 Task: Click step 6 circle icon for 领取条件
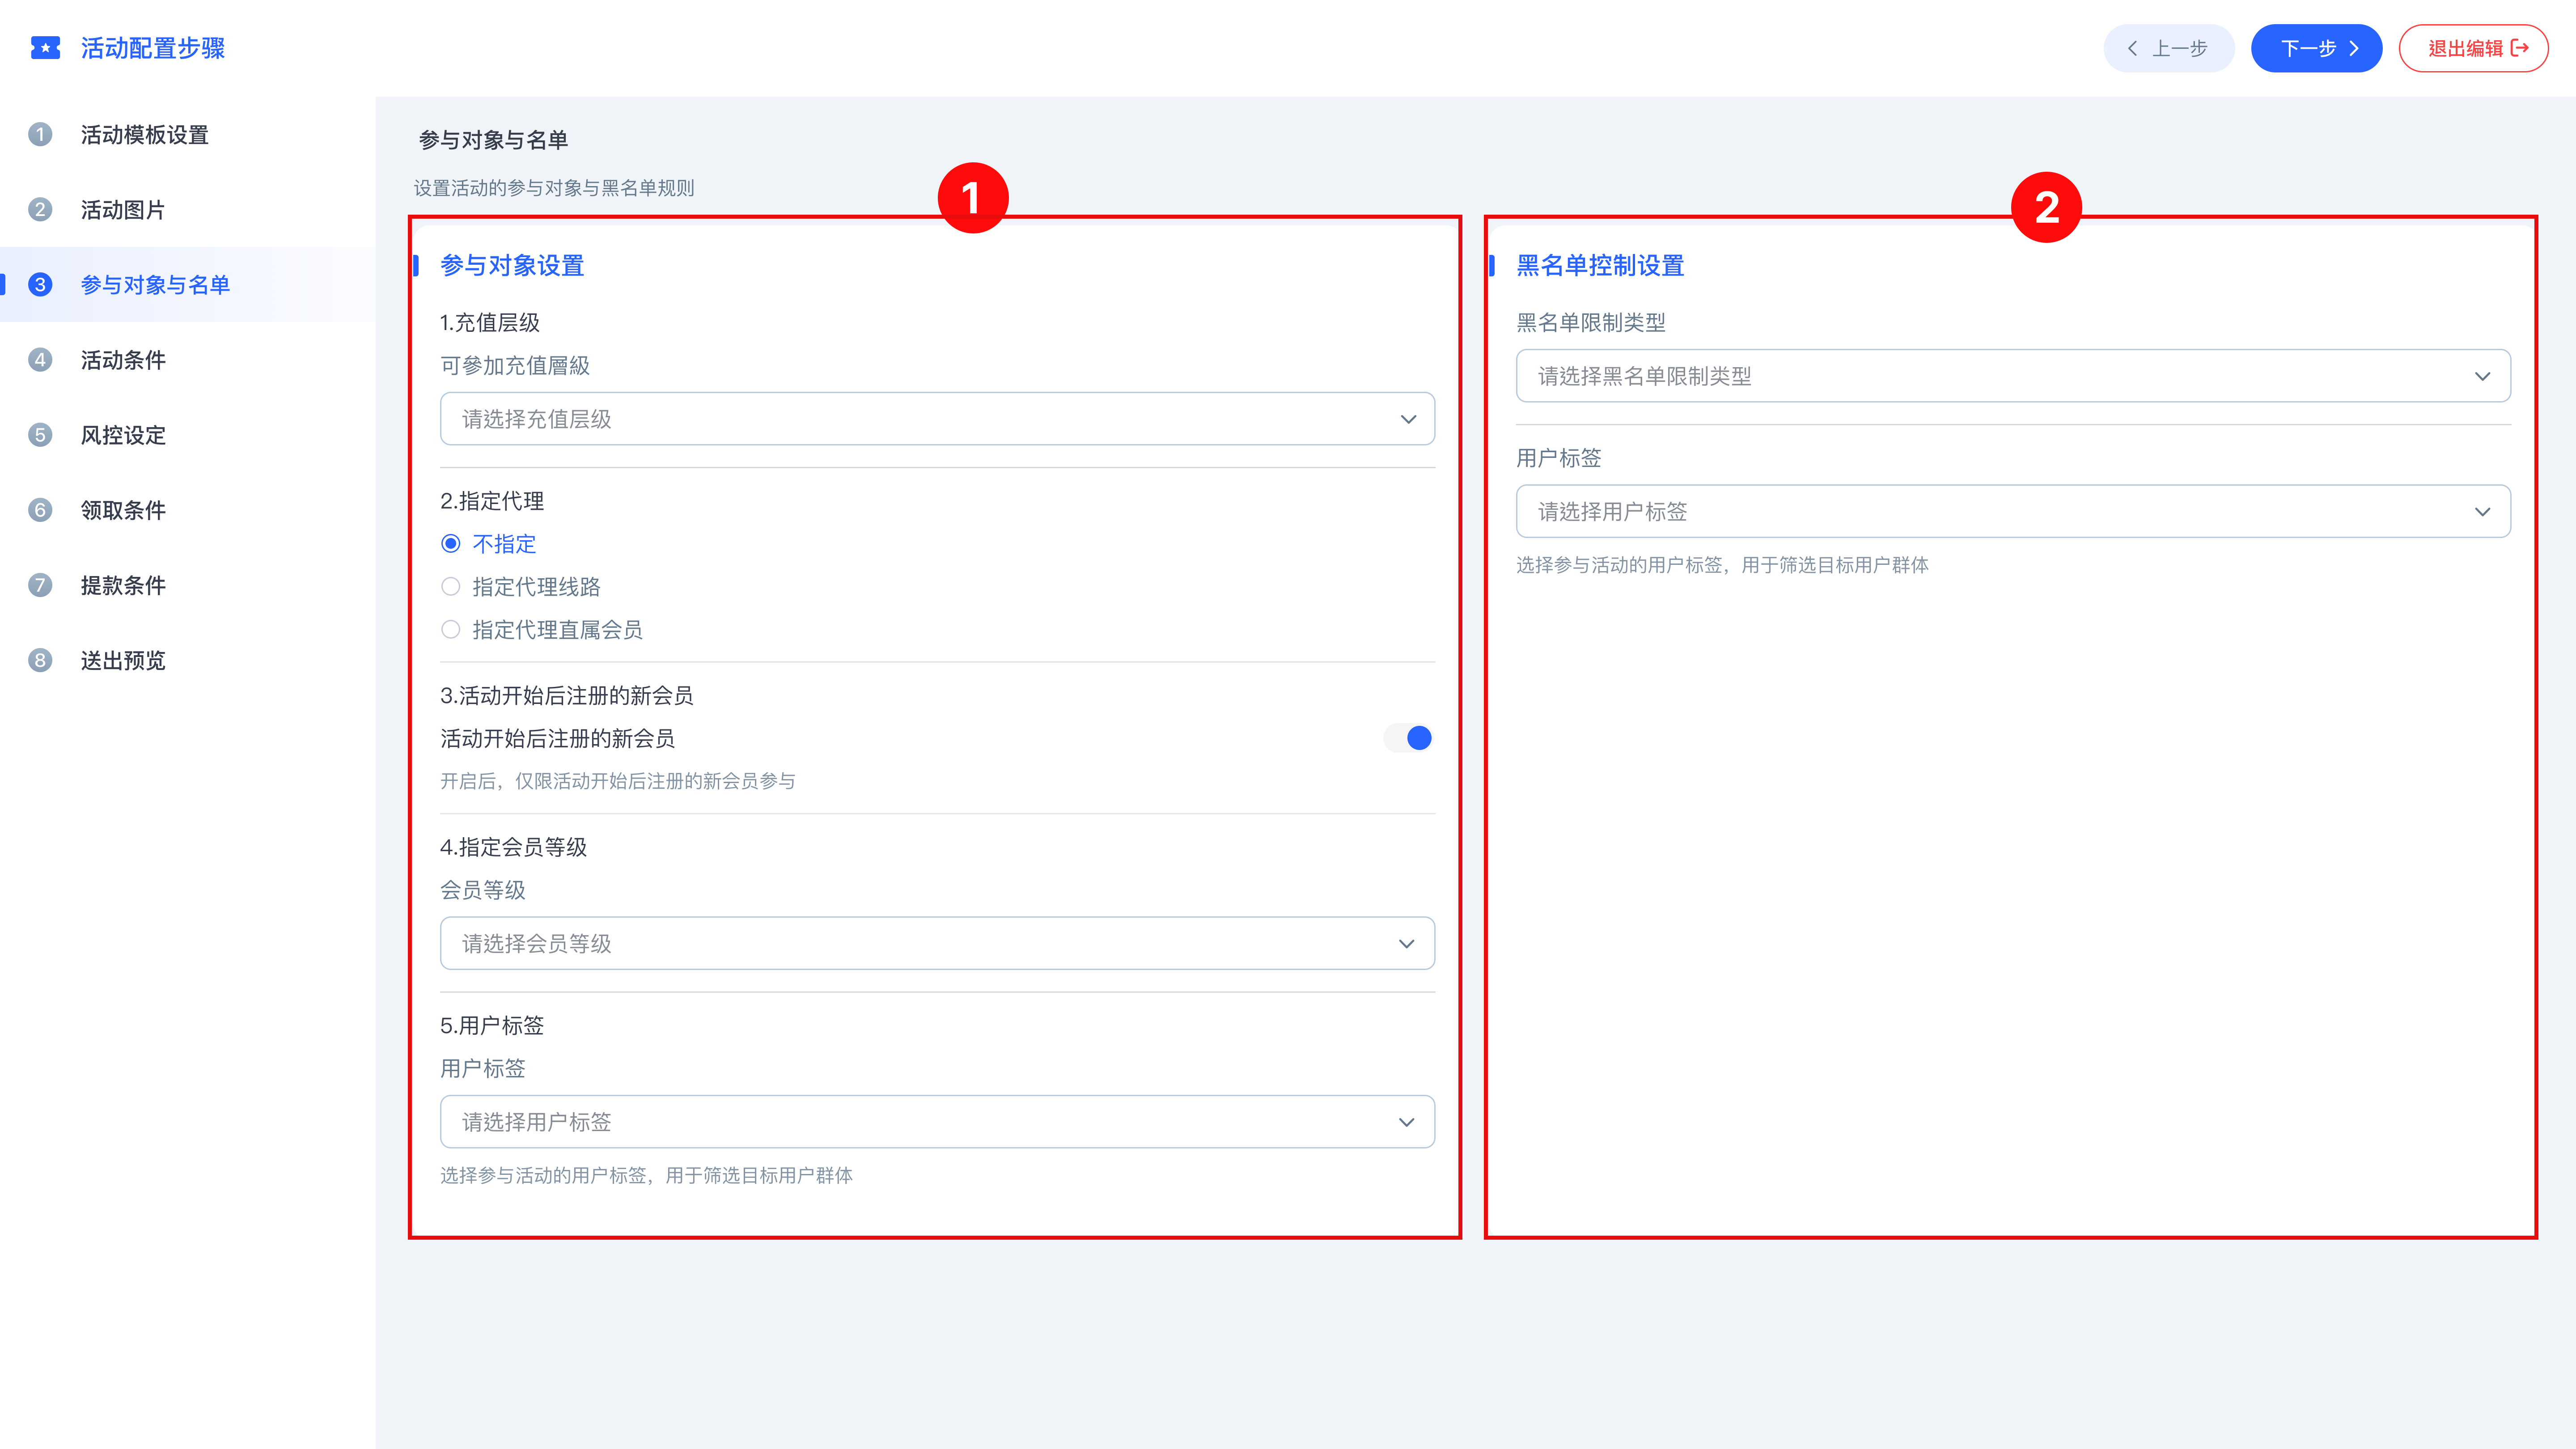[x=40, y=509]
